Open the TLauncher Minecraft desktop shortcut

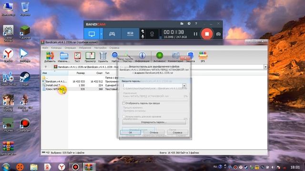pos(25,32)
